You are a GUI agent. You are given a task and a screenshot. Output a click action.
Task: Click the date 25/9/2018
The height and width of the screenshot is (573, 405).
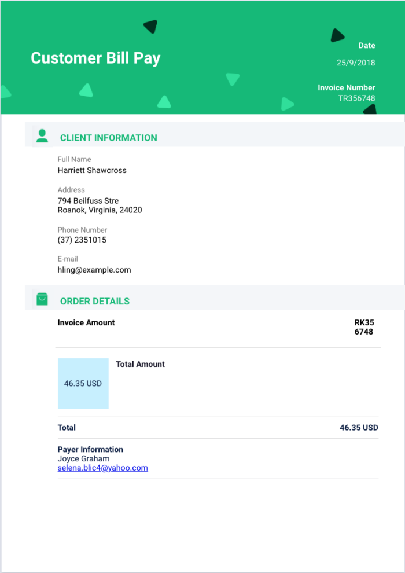point(356,63)
